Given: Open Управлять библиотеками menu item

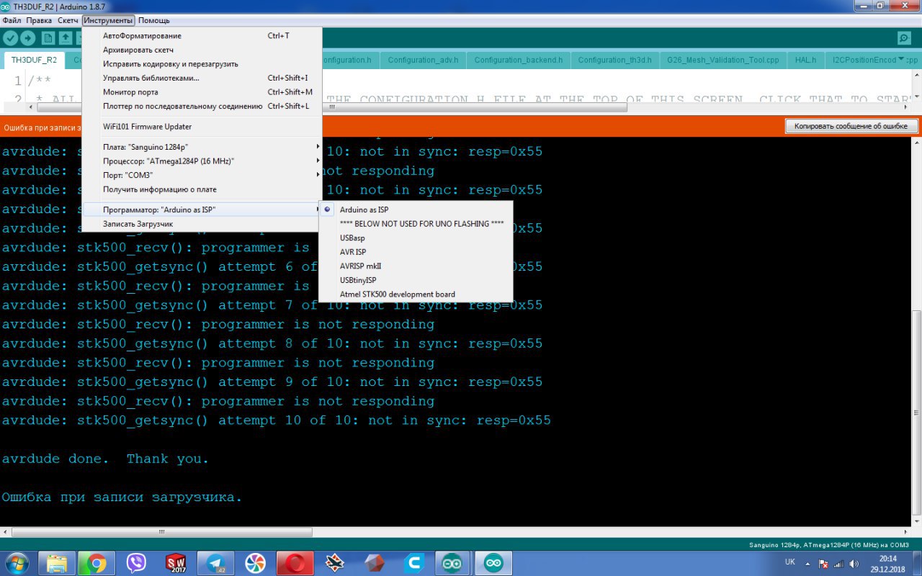Looking at the screenshot, I should click(202, 78).
